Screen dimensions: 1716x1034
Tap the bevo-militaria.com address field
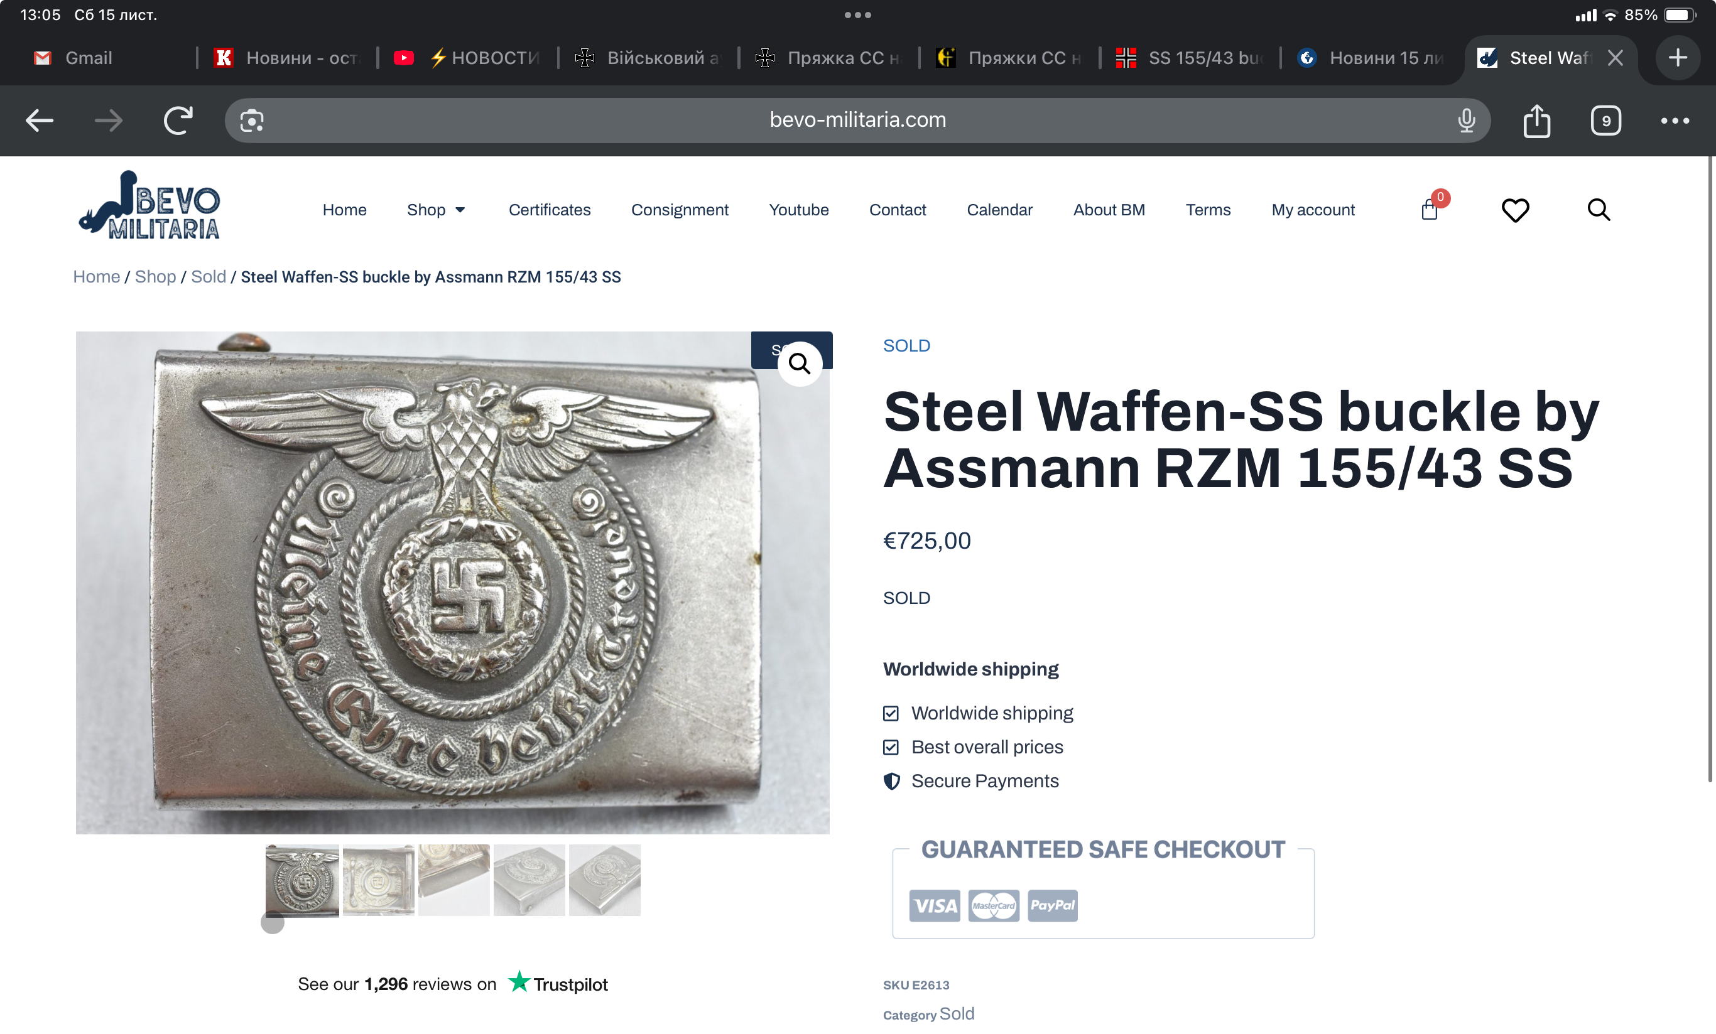(857, 121)
